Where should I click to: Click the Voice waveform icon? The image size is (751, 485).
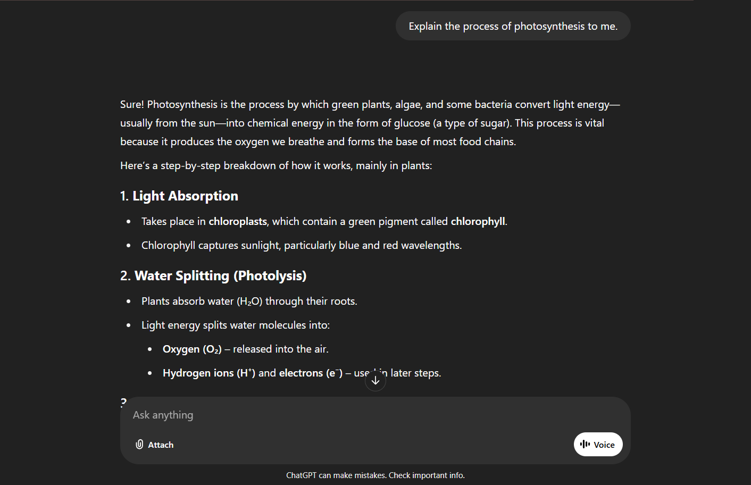(585, 444)
